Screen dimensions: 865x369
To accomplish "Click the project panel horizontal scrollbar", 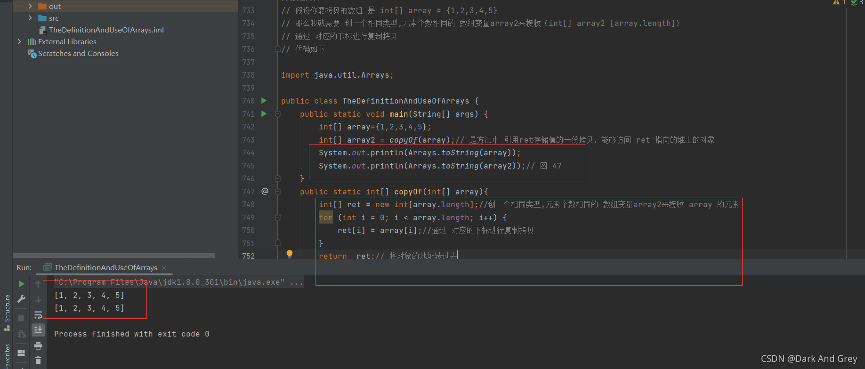I will (114, 256).
